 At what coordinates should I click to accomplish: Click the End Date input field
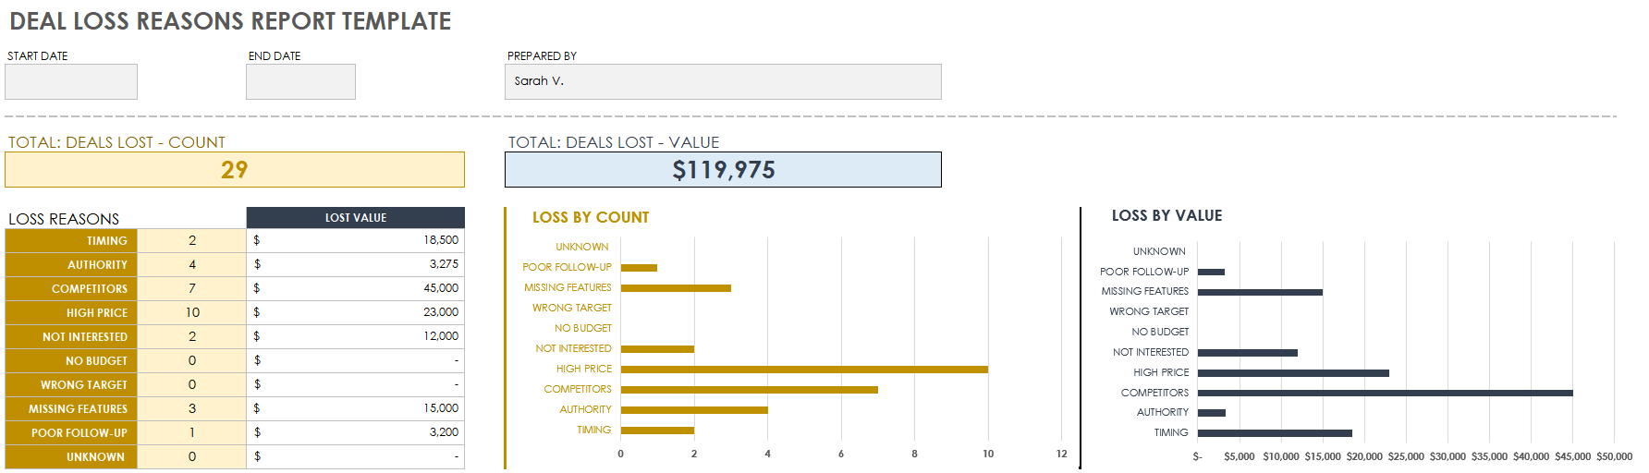tap(300, 82)
